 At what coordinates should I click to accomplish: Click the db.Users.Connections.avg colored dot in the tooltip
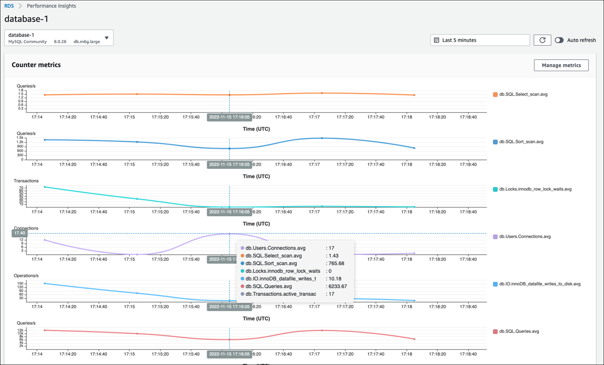coord(243,248)
